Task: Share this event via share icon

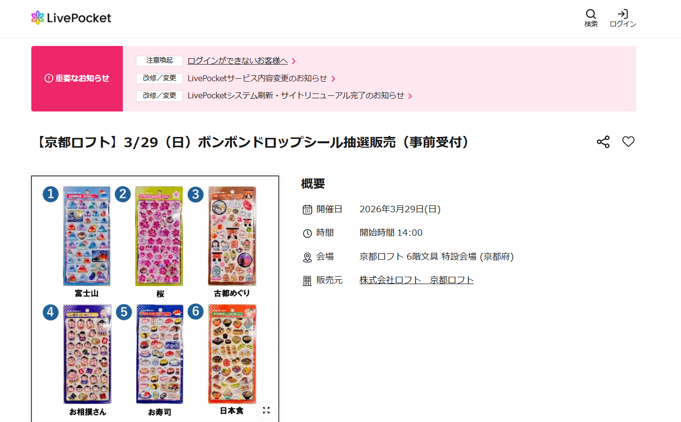Action: (603, 142)
